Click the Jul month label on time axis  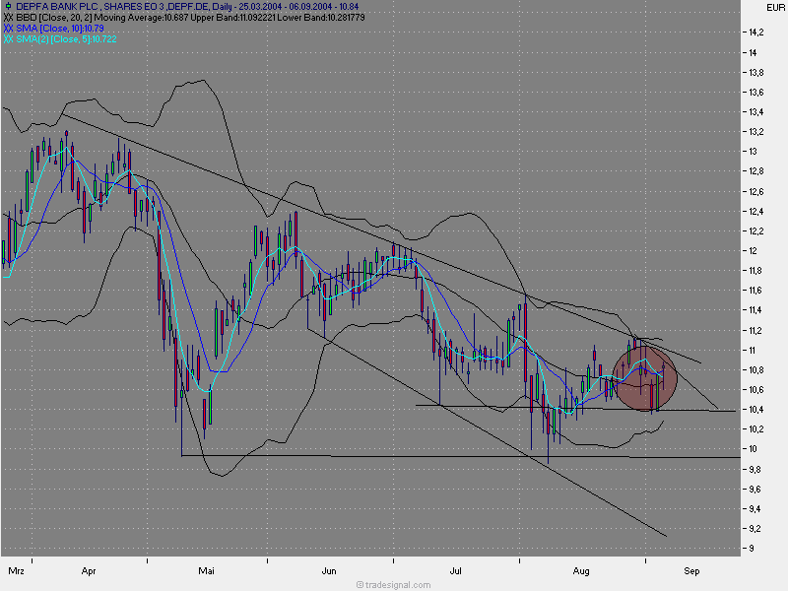(455, 571)
